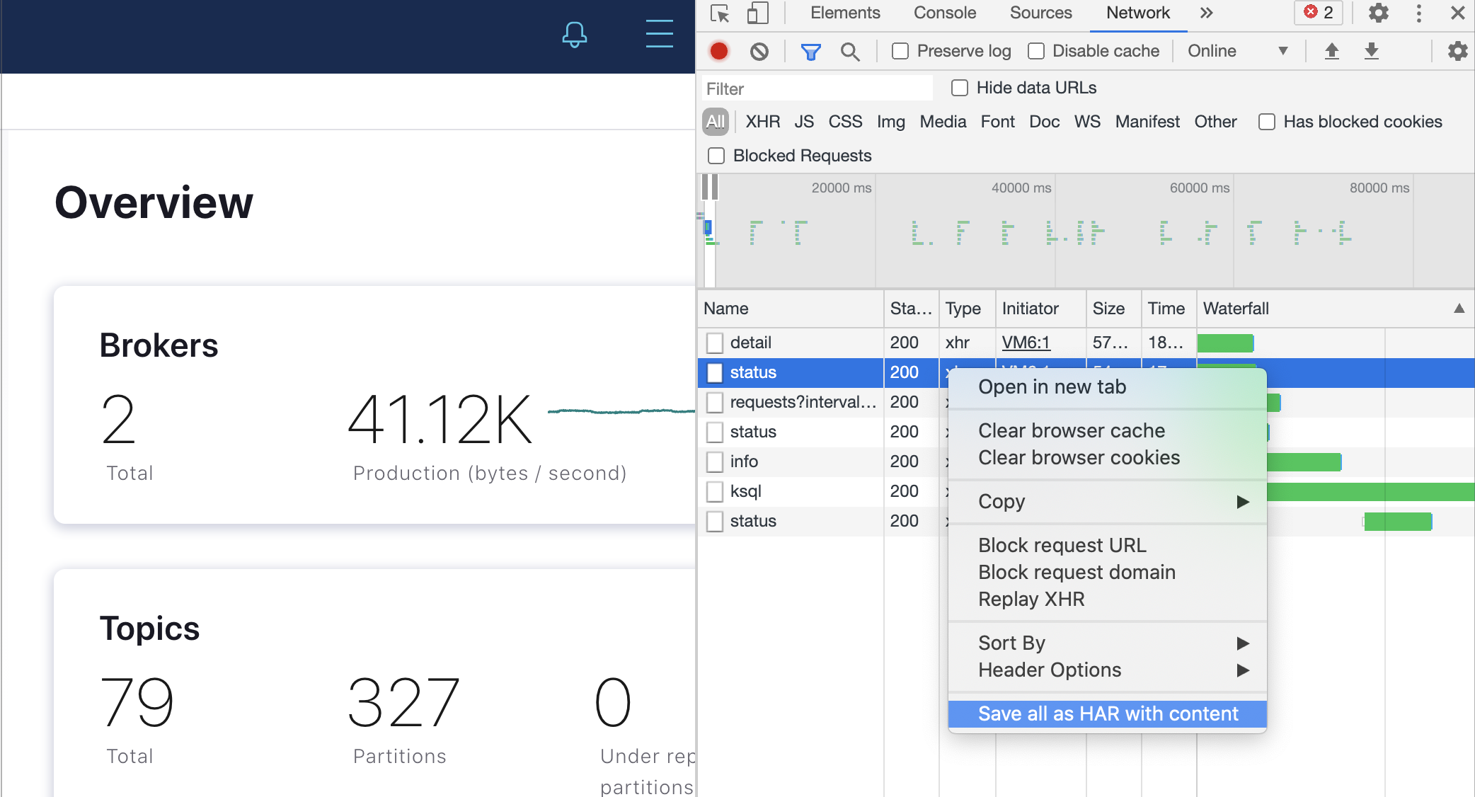The height and width of the screenshot is (797, 1475).
Task: Clear the network log
Action: point(759,51)
